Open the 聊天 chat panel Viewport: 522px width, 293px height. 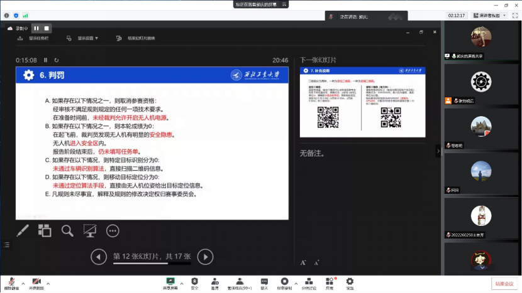[x=264, y=283]
